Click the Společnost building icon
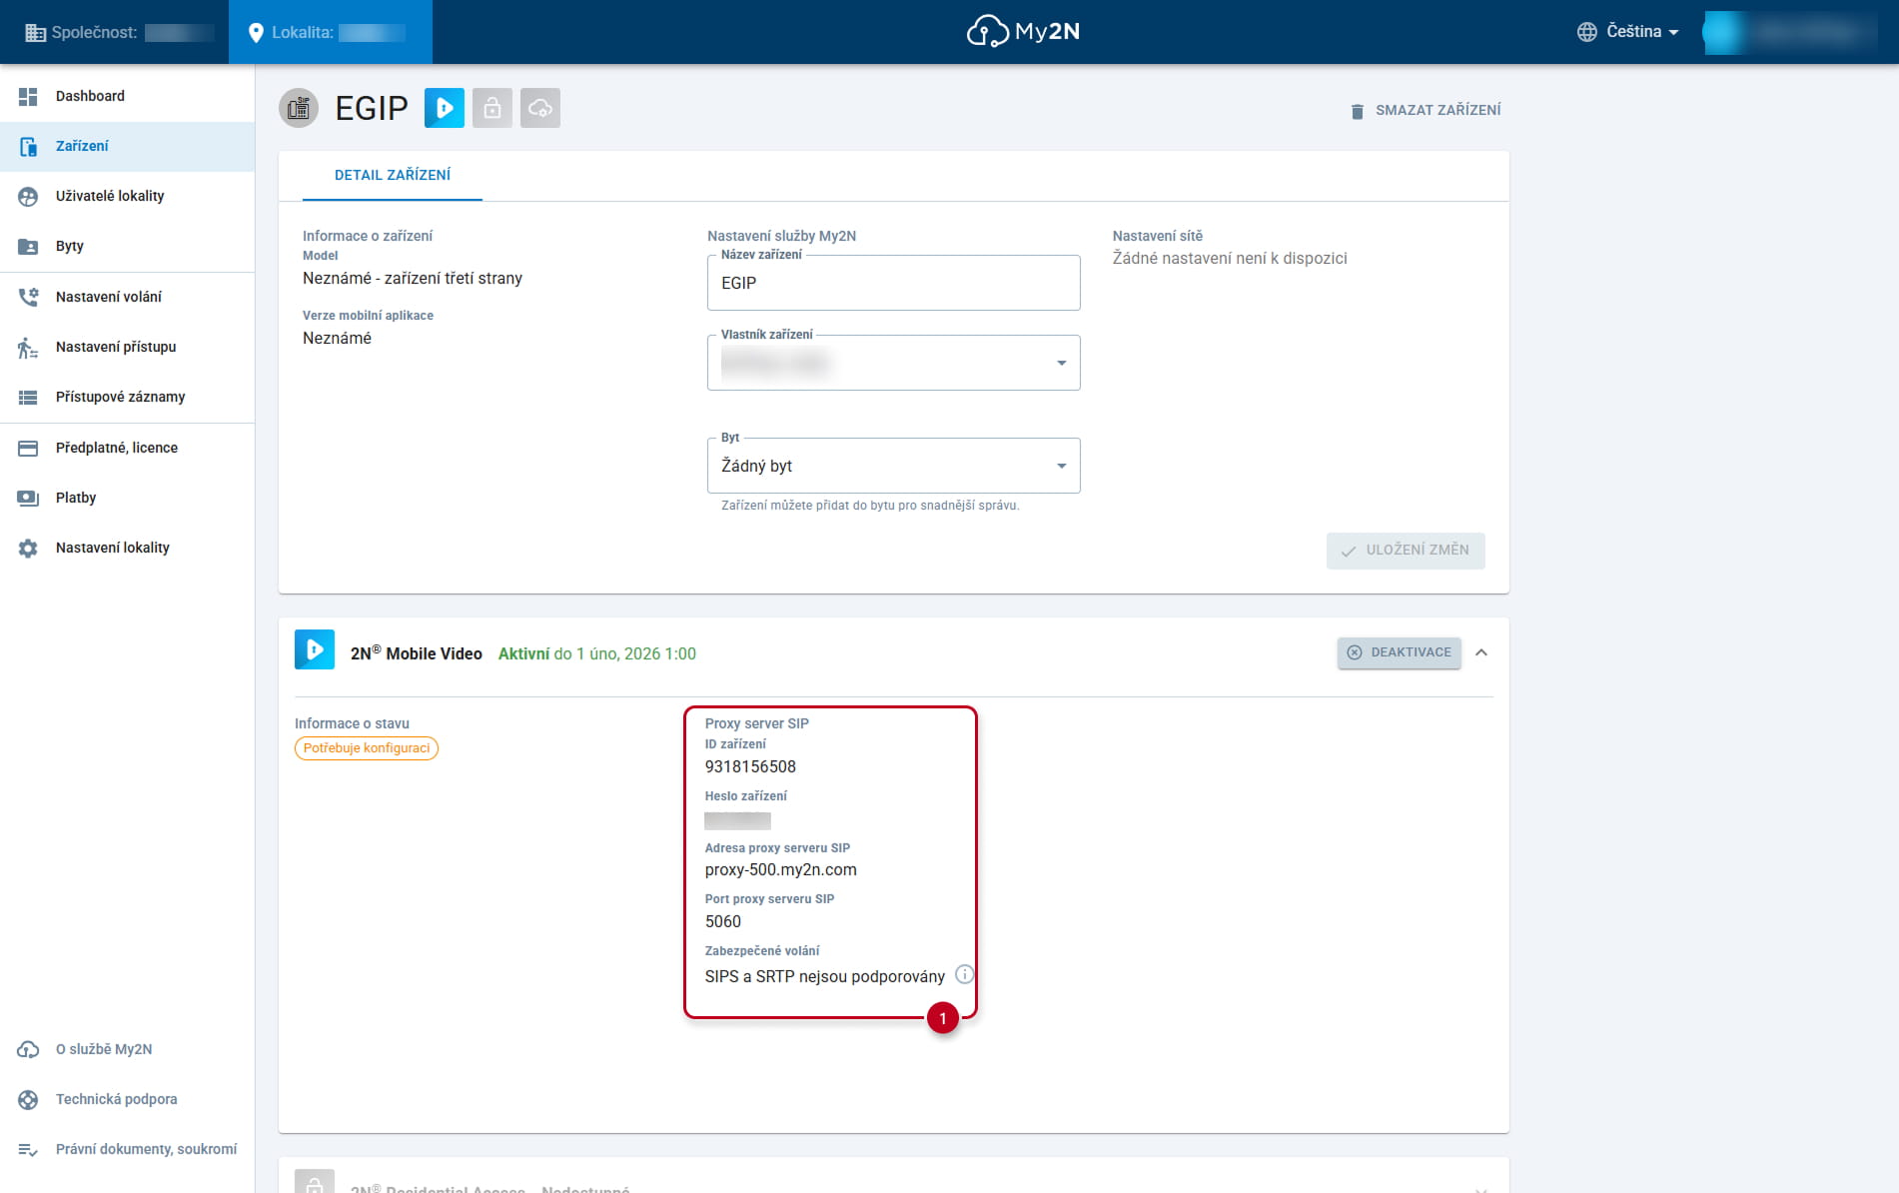Screen dimensions: 1899x1193 [x=35, y=33]
